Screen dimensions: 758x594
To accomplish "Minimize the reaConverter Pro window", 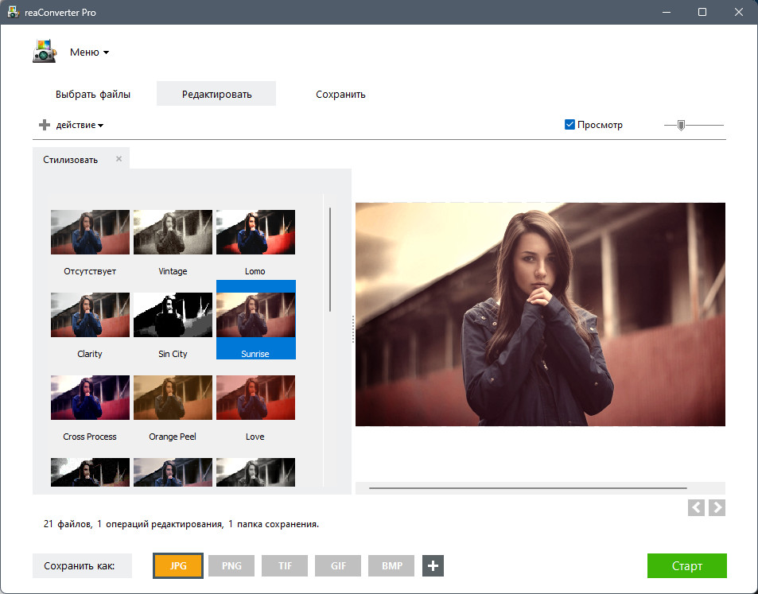I will 667,12.
